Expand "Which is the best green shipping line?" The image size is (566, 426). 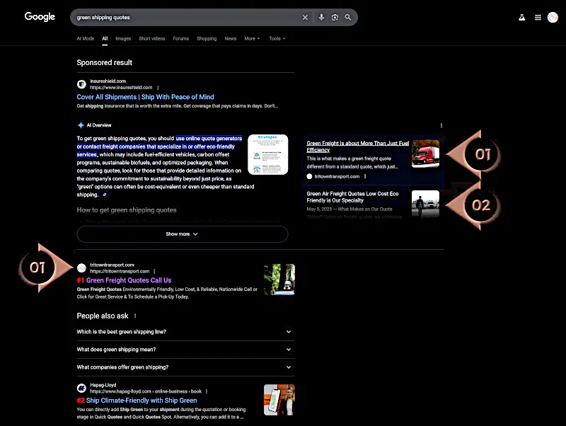tap(289, 332)
